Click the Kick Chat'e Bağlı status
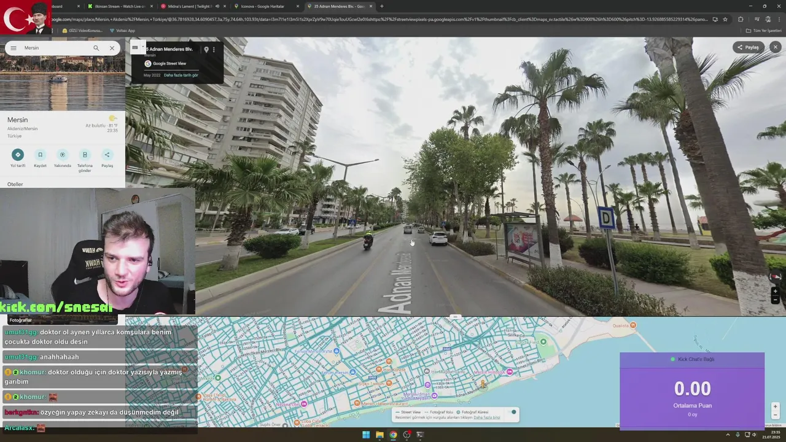Screen dimensions: 786x442 693,359
